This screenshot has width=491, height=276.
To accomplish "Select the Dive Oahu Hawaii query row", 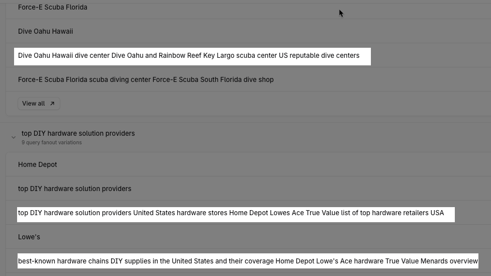I will [46, 31].
